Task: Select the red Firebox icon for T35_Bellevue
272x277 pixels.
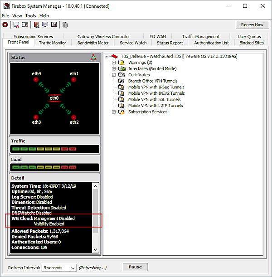Action: pyautogui.click(x=115, y=57)
